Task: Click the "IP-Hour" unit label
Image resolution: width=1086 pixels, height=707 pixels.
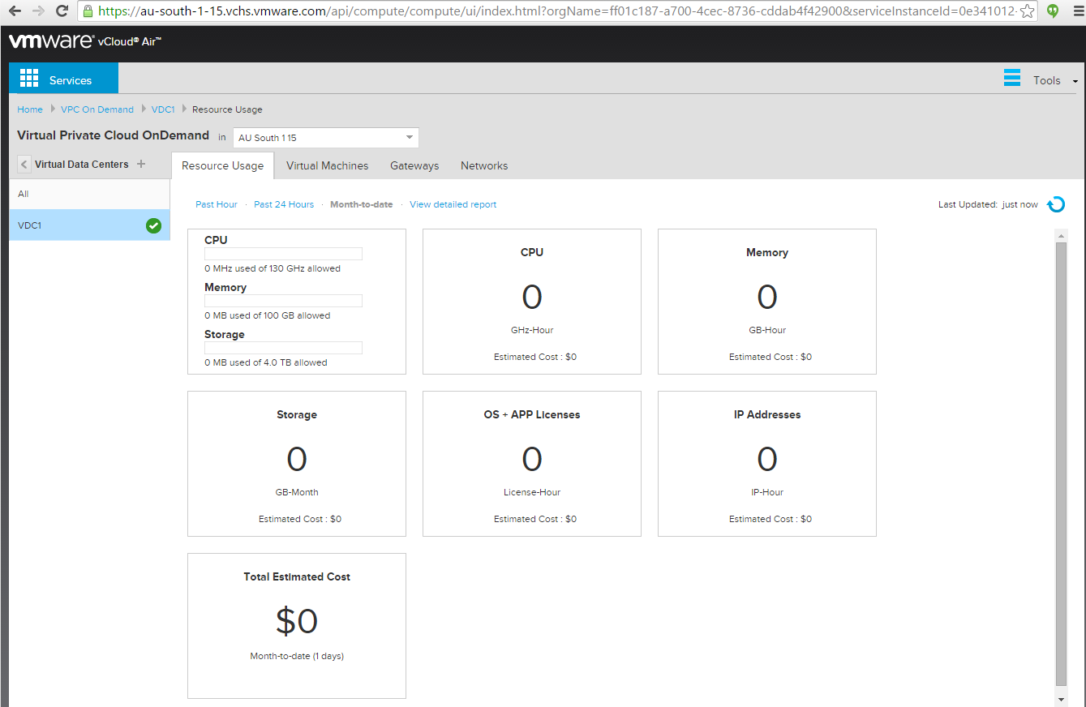Action: [x=767, y=492]
